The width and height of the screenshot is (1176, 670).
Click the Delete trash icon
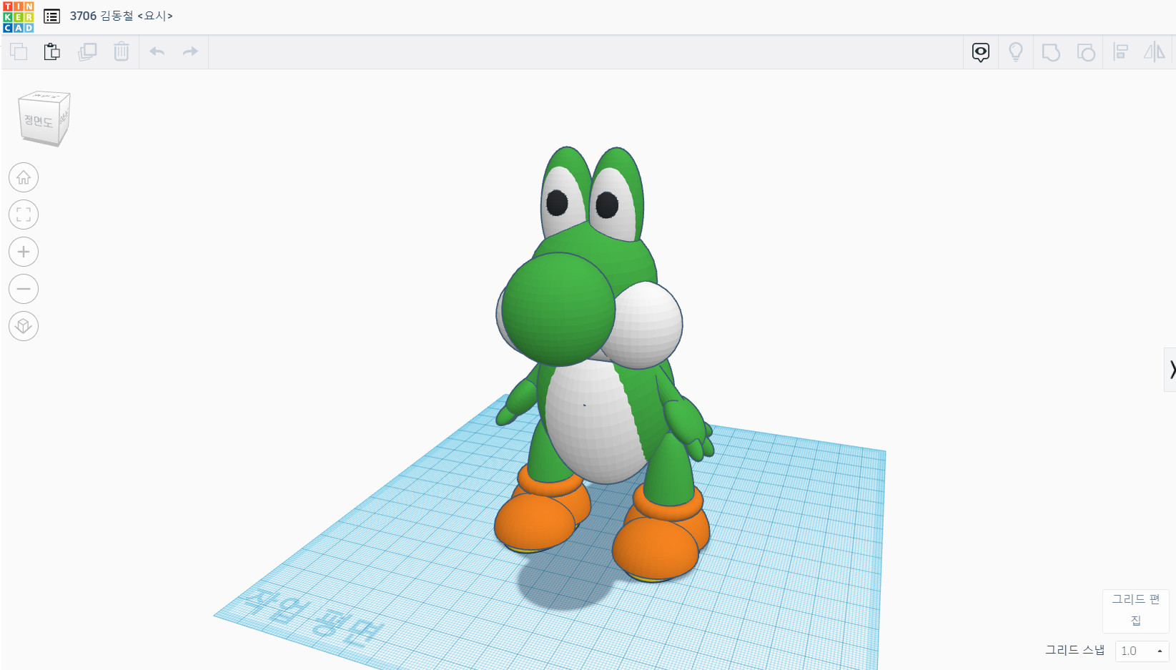[x=122, y=51]
